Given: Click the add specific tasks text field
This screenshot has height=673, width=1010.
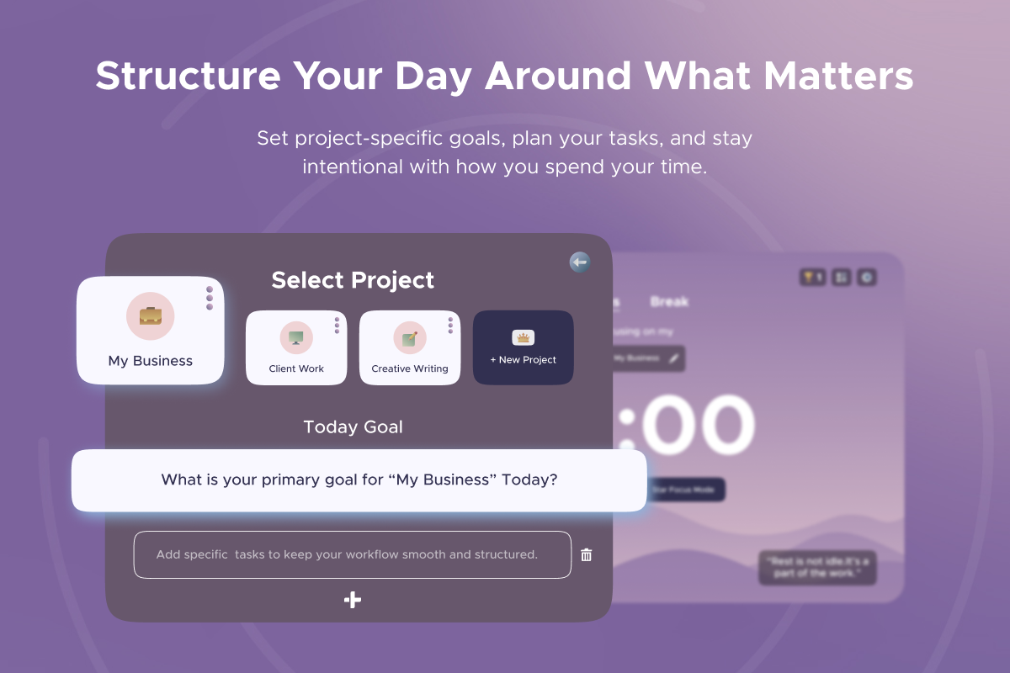Looking at the screenshot, I should (x=352, y=554).
